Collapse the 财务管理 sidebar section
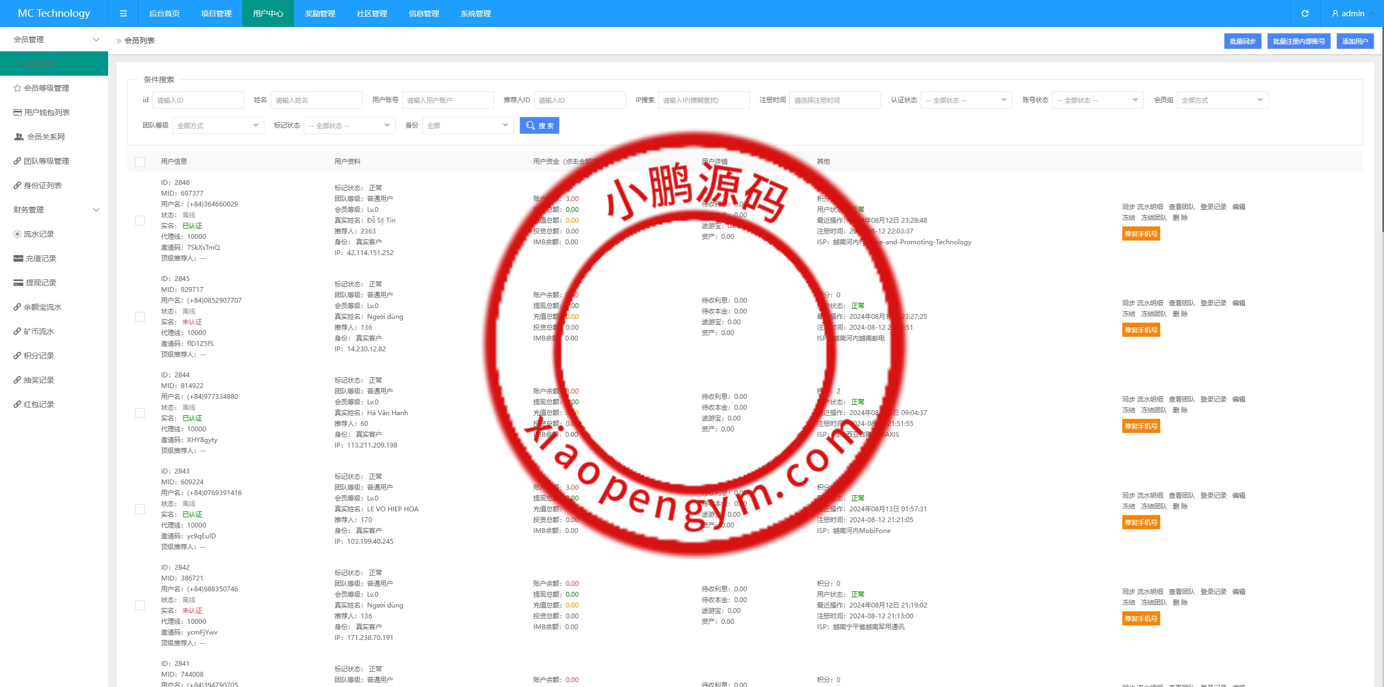Screen dimensions: 1384x687 click(x=54, y=210)
